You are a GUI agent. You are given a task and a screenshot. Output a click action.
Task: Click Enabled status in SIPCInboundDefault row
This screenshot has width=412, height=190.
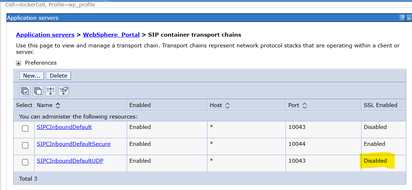140,127
